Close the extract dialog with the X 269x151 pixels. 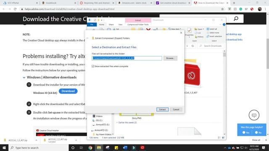[181, 33]
